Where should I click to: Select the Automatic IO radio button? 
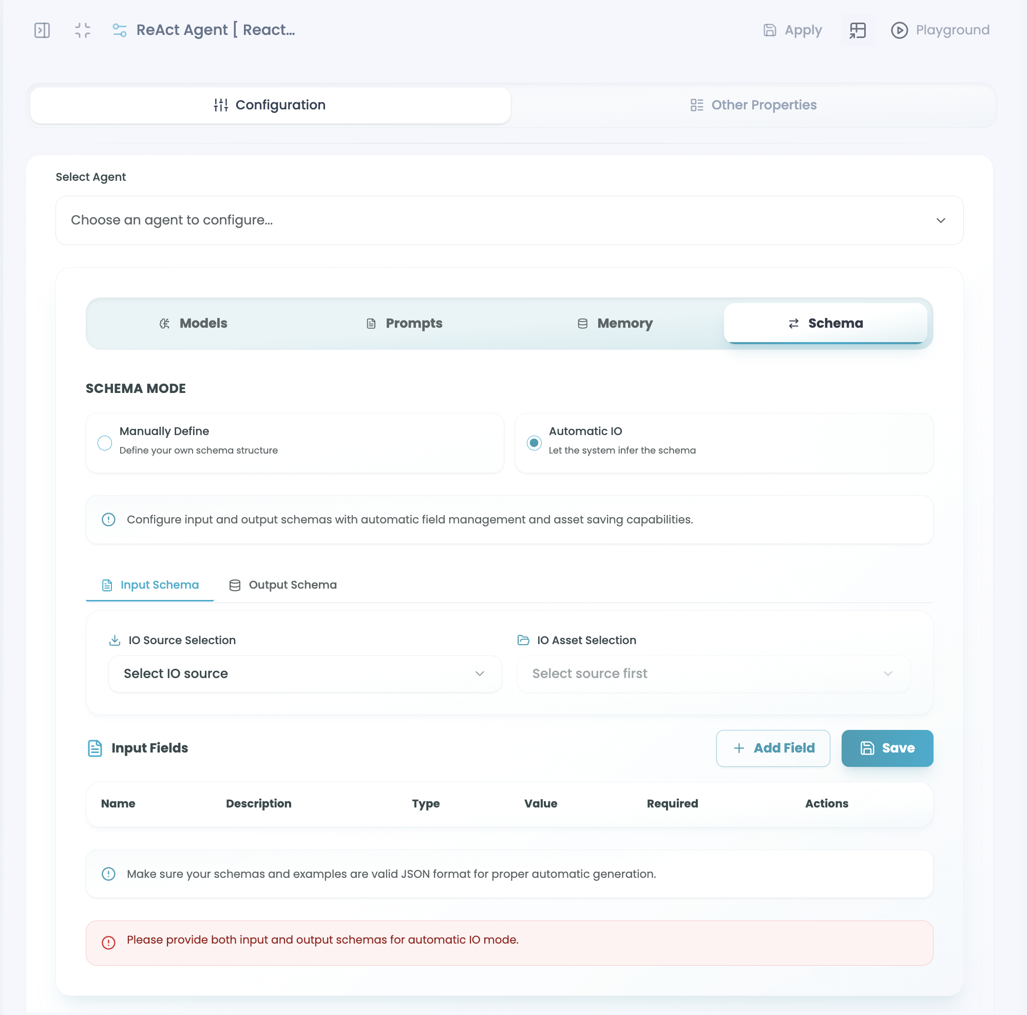[534, 443]
